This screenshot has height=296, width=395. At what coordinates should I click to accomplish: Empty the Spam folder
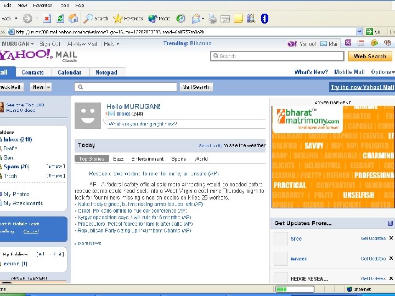point(55,167)
